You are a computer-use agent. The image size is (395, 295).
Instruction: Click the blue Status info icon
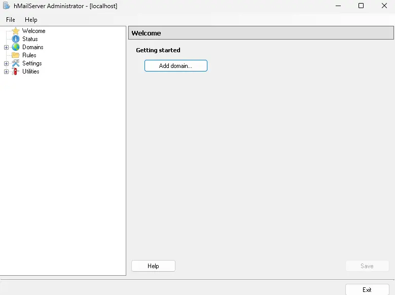[x=16, y=39]
